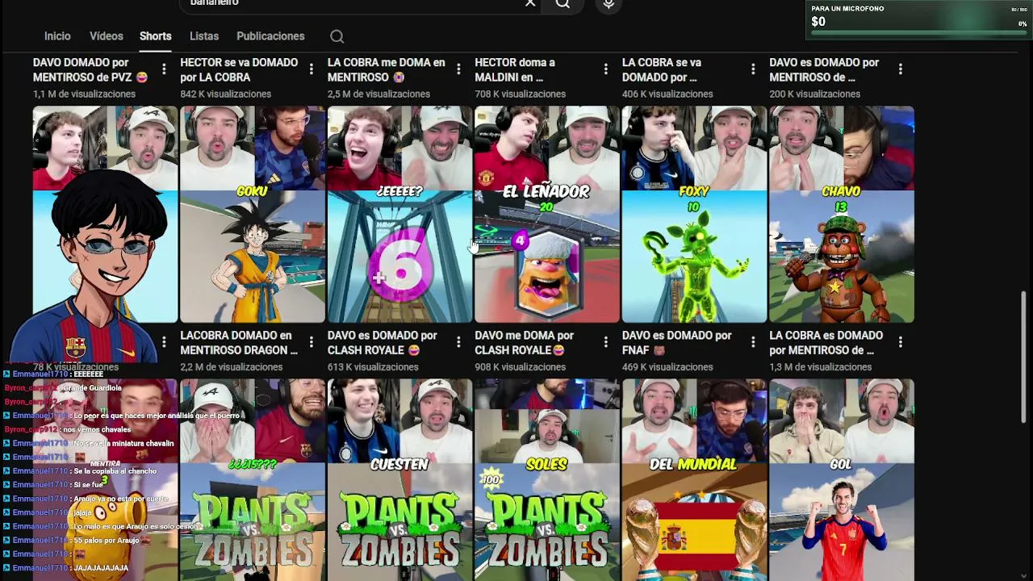Screen dimensions: 1033x581
Task: Activate voice search microphone icon
Action: (609, 3)
